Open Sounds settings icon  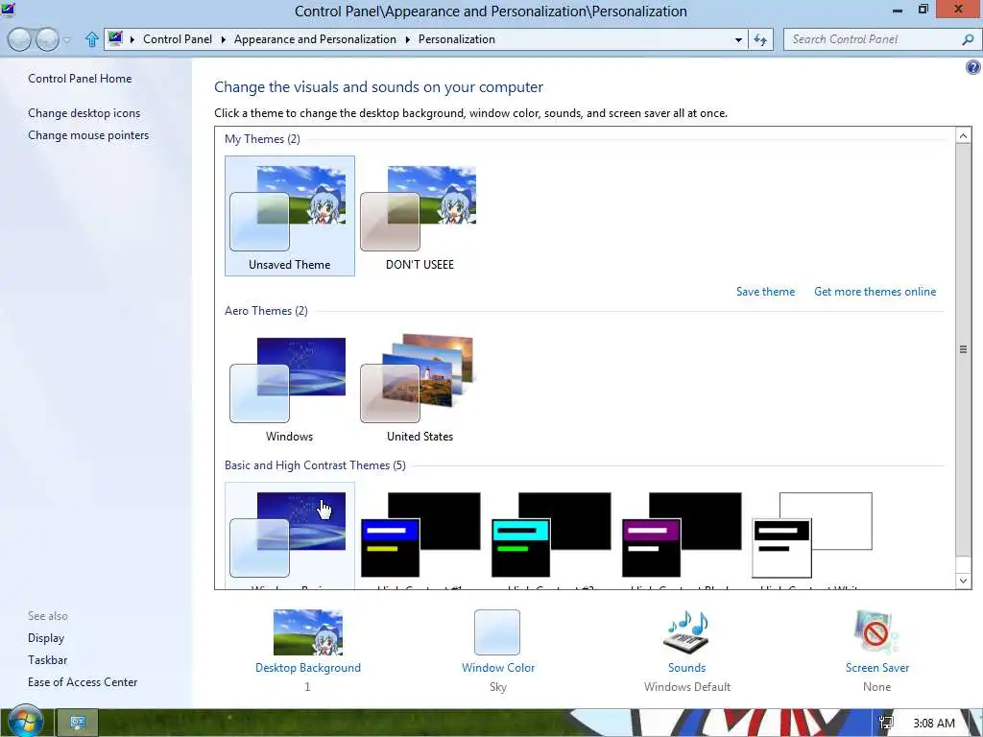pos(686,632)
